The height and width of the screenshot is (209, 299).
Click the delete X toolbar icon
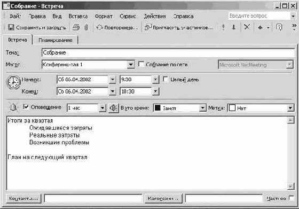coord(247,27)
